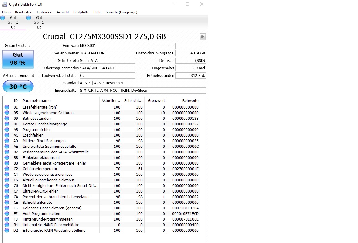Viewport: 358px width, 243px height.
Task: Open the Sprache(Language) menu
Action: click(x=122, y=12)
